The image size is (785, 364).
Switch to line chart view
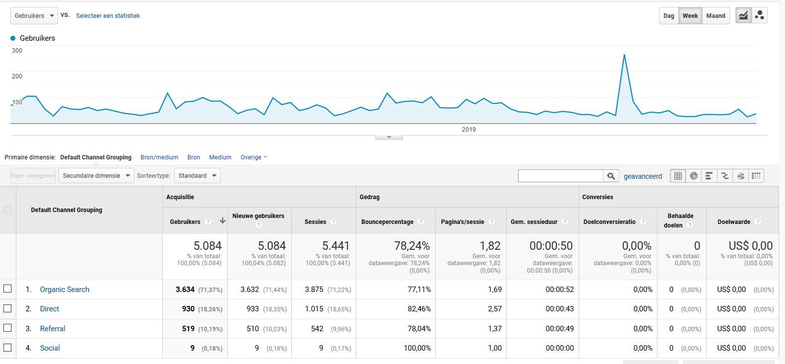tap(743, 15)
